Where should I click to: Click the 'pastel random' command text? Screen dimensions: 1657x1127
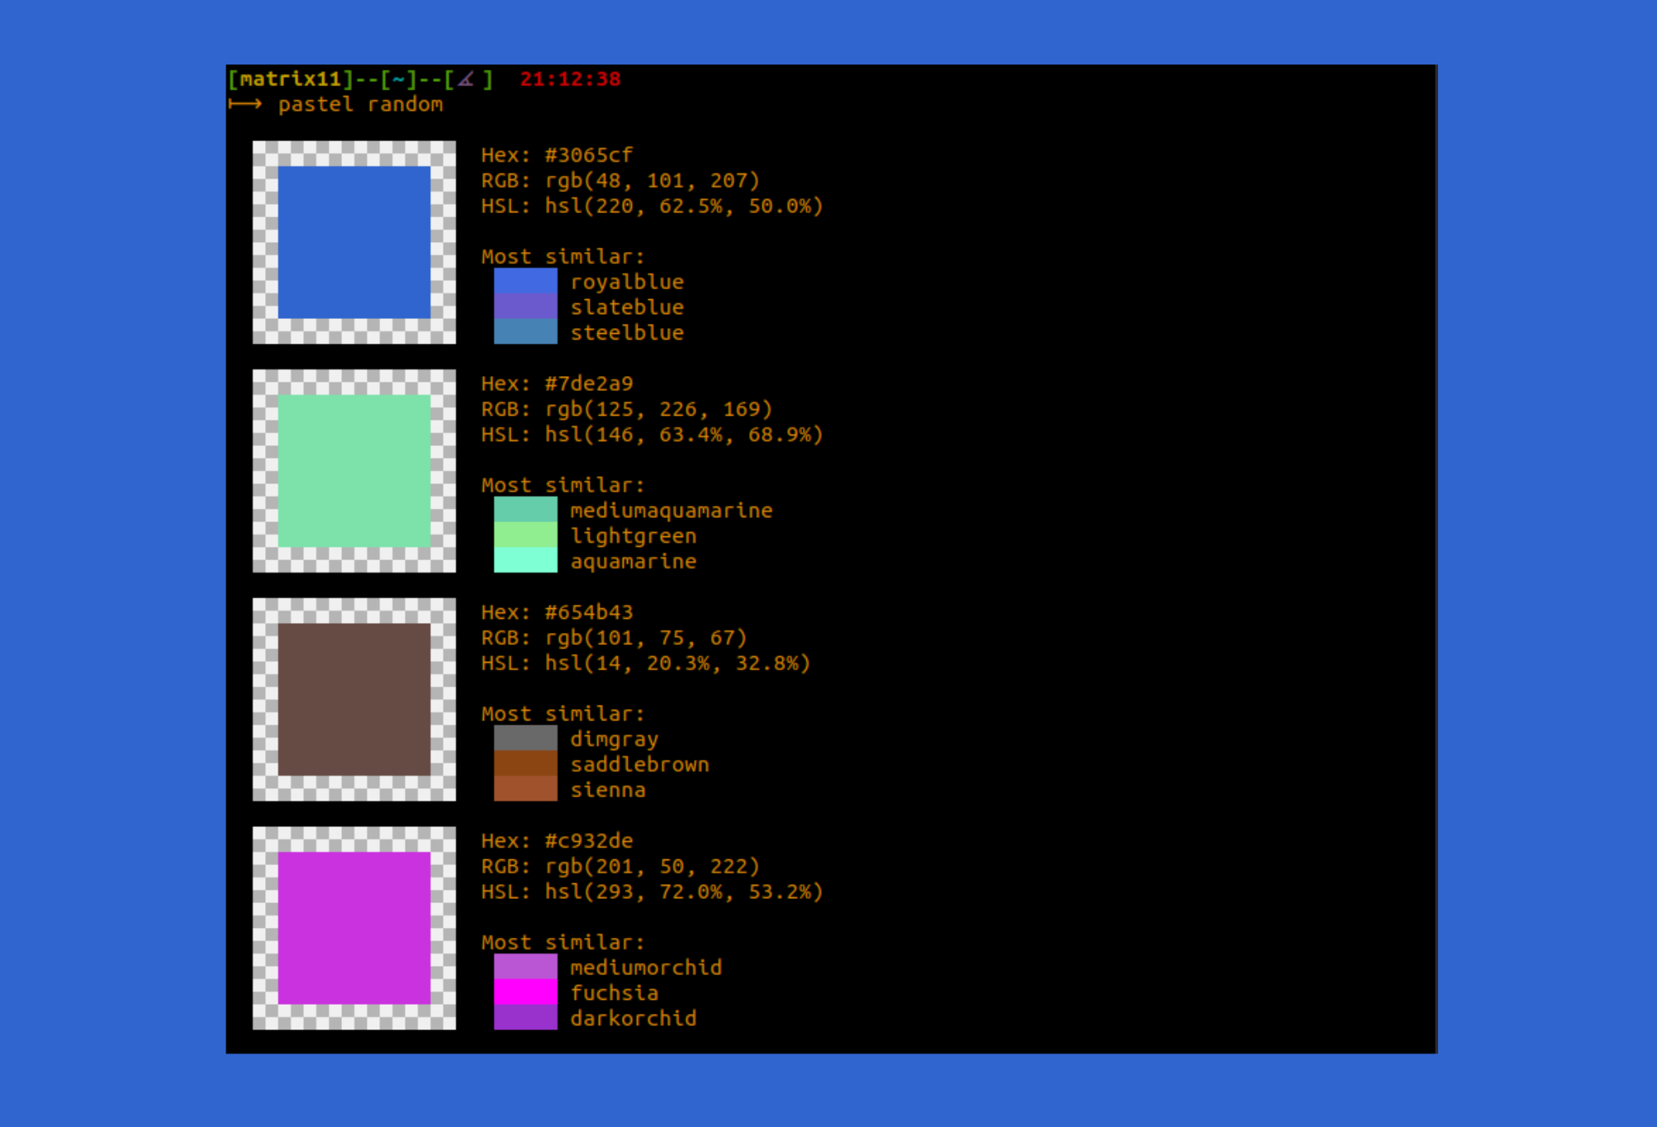click(x=360, y=104)
